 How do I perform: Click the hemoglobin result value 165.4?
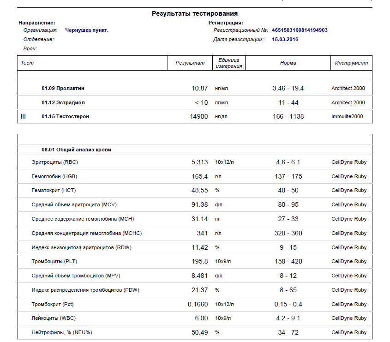[x=200, y=176]
